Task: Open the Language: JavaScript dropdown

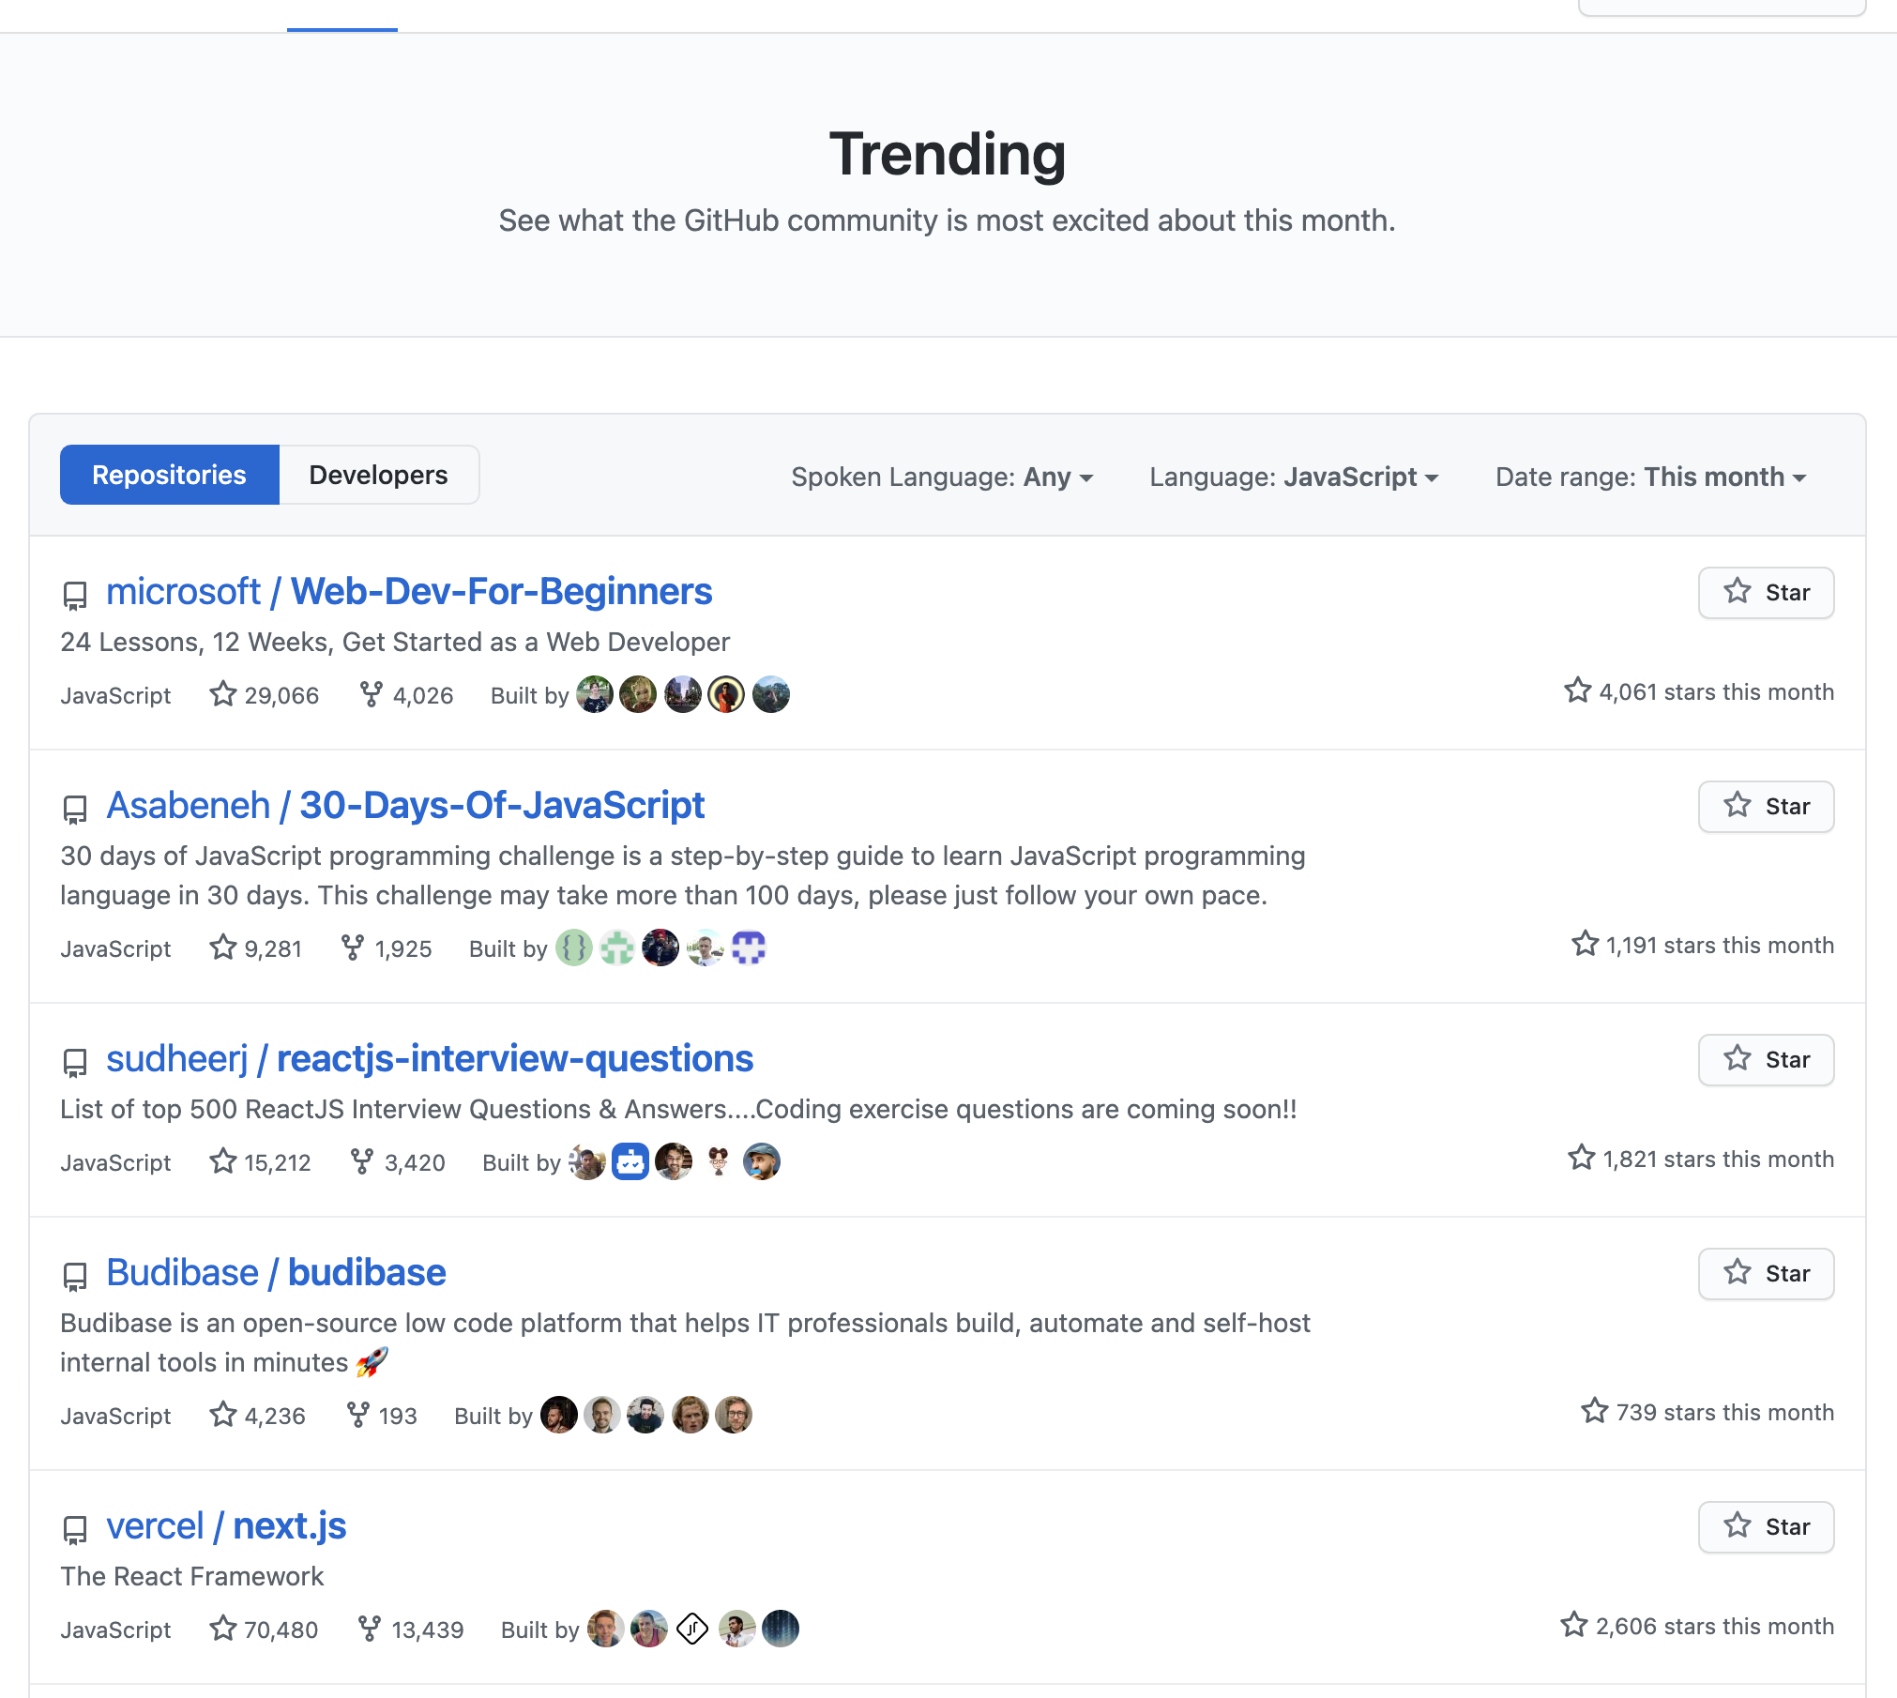Action: point(1294,477)
